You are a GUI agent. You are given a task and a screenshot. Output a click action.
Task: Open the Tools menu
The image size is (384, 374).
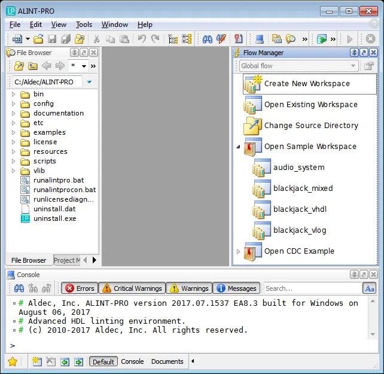click(84, 25)
